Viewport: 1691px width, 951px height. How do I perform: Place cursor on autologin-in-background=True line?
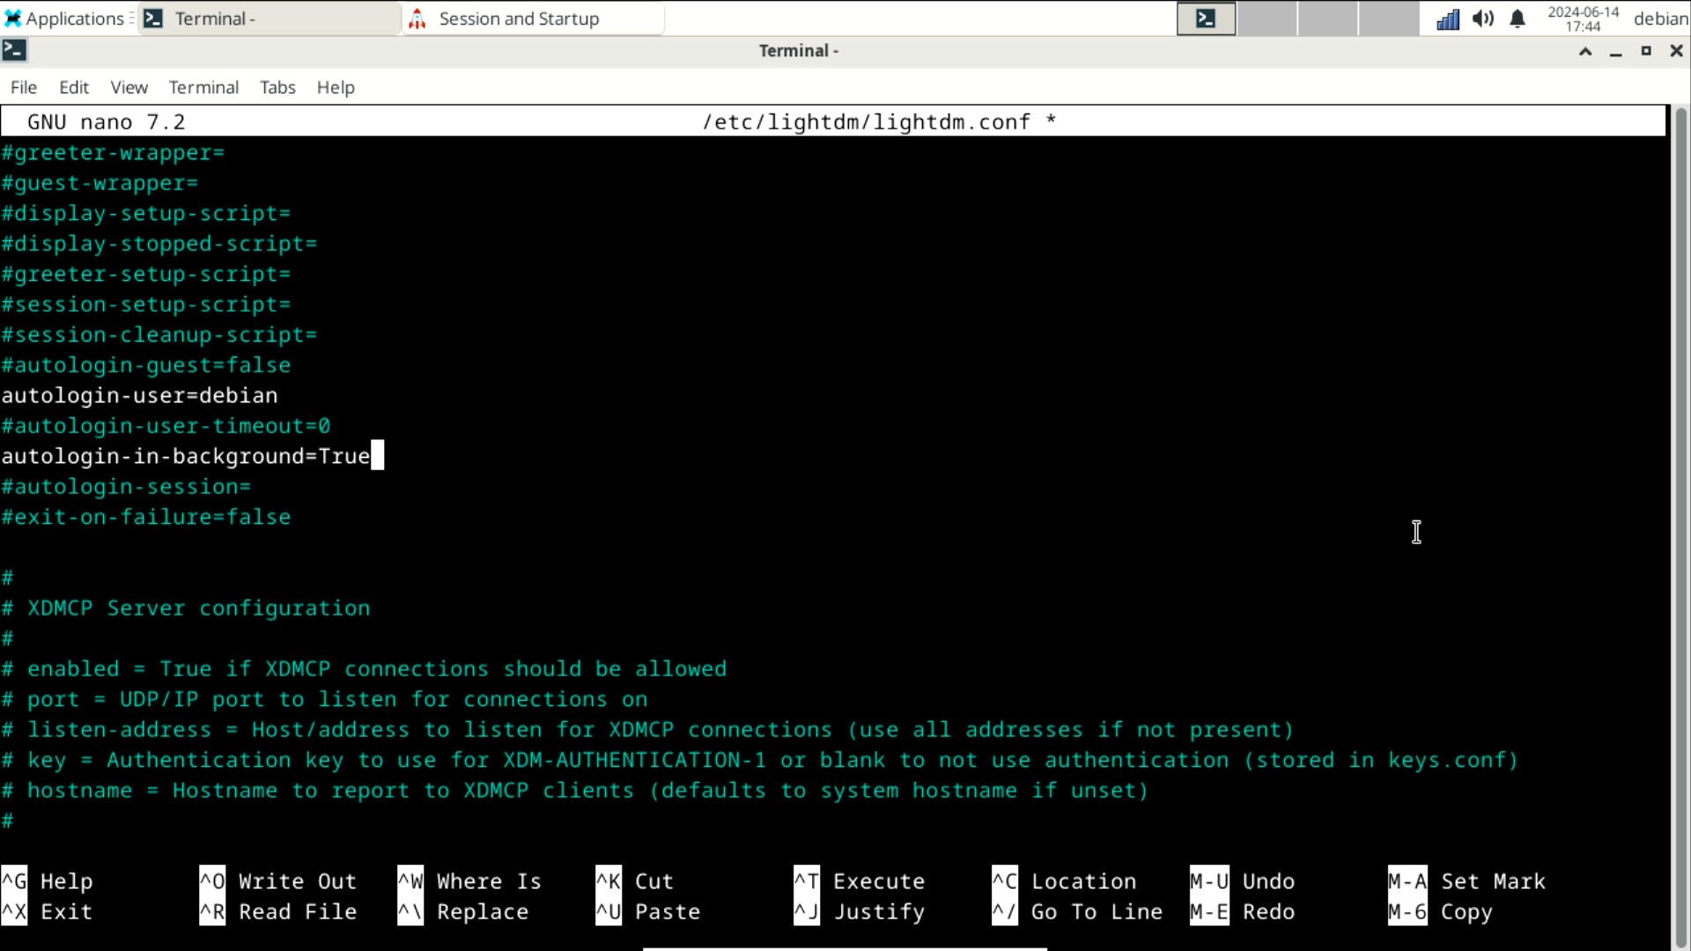(186, 456)
